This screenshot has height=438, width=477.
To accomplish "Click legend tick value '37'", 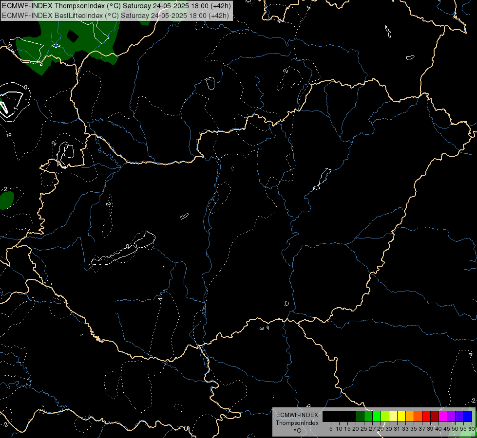I will coord(422,429).
